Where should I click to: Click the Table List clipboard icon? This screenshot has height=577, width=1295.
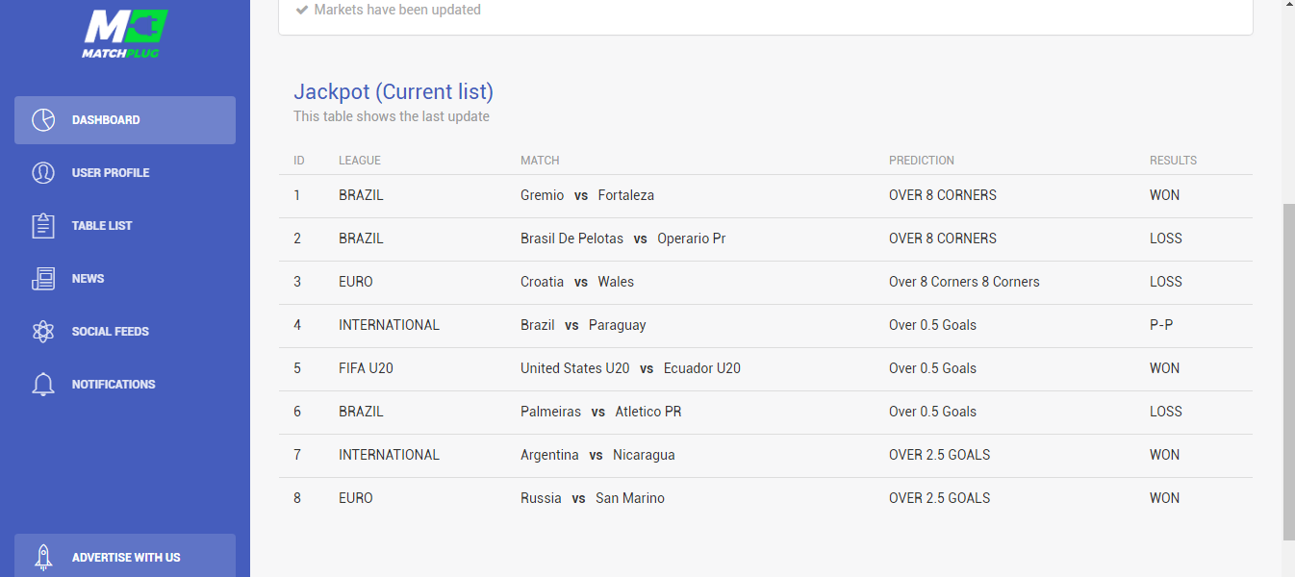pos(43,226)
